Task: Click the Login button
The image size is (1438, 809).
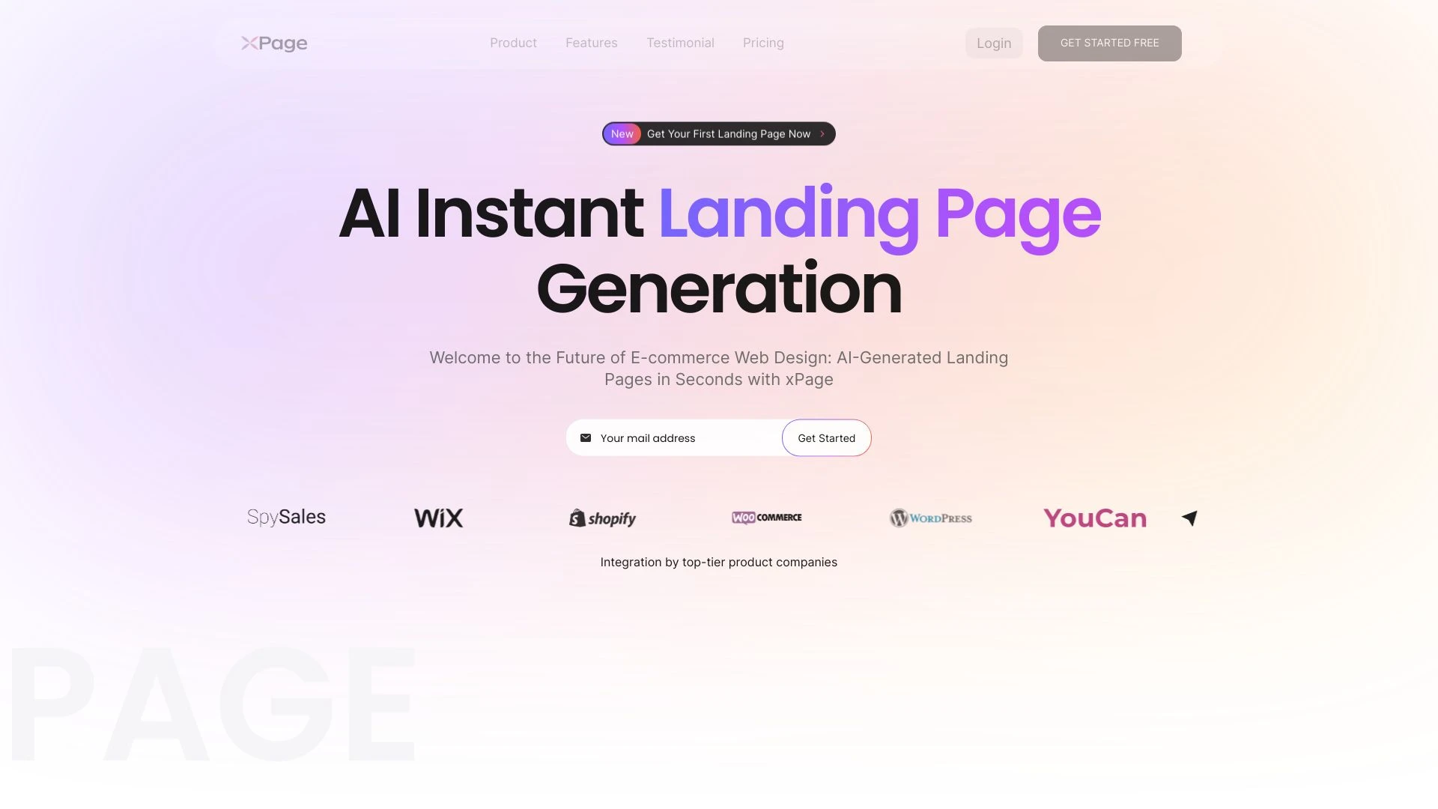Action: (994, 43)
